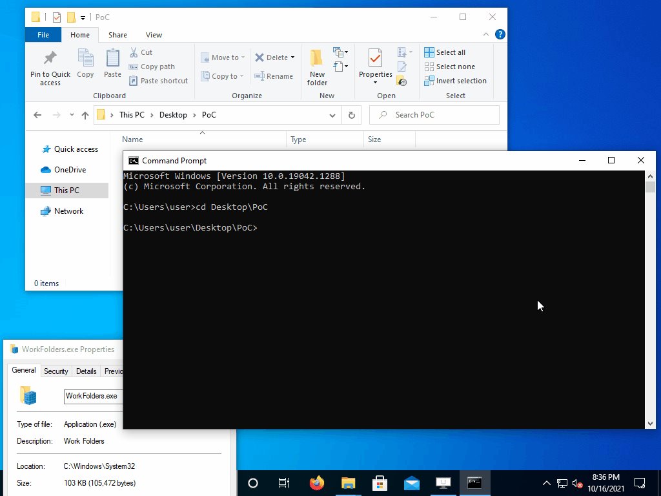The width and height of the screenshot is (661, 496).
Task: Refresh the PoC folder view
Action: click(352, 115)
